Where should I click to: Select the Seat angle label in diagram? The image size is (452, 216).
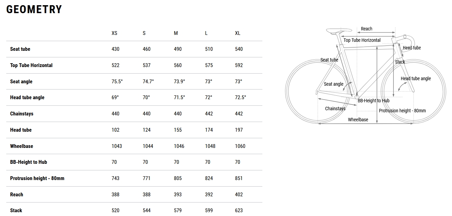tap(333, 84)
